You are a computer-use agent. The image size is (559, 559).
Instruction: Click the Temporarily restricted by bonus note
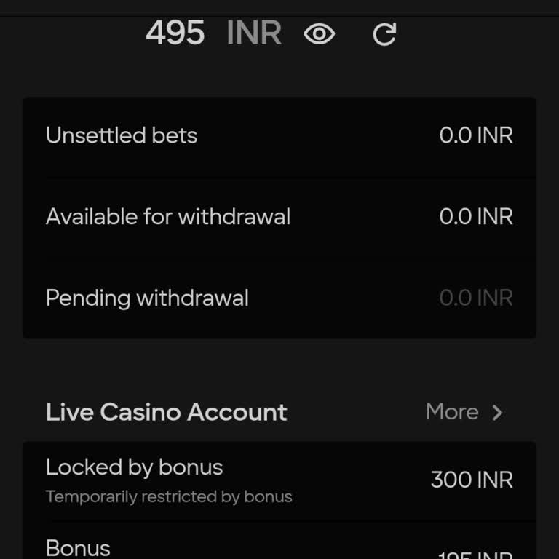point(169,497)
